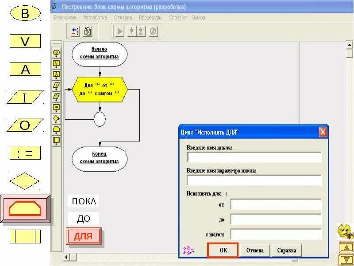Screen dimensions: 354x266
Task: Open the Отладка menu
Action: pyautogui.click(x=123, y=18)
